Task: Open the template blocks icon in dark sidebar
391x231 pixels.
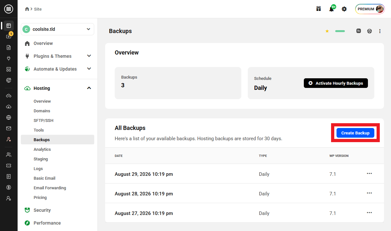Action: (x=9, y=69)
